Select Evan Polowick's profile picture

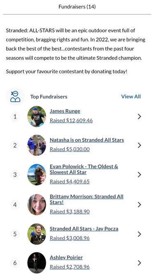[37, 175]
